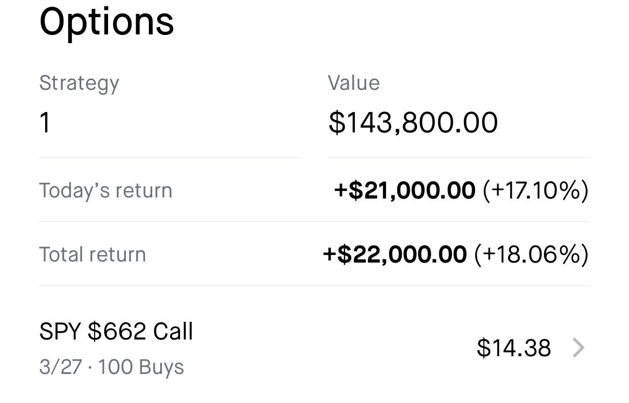The width and height of the screenshot is (629, 403).
Task: Tap the Total return label
Action: (92, 254)
